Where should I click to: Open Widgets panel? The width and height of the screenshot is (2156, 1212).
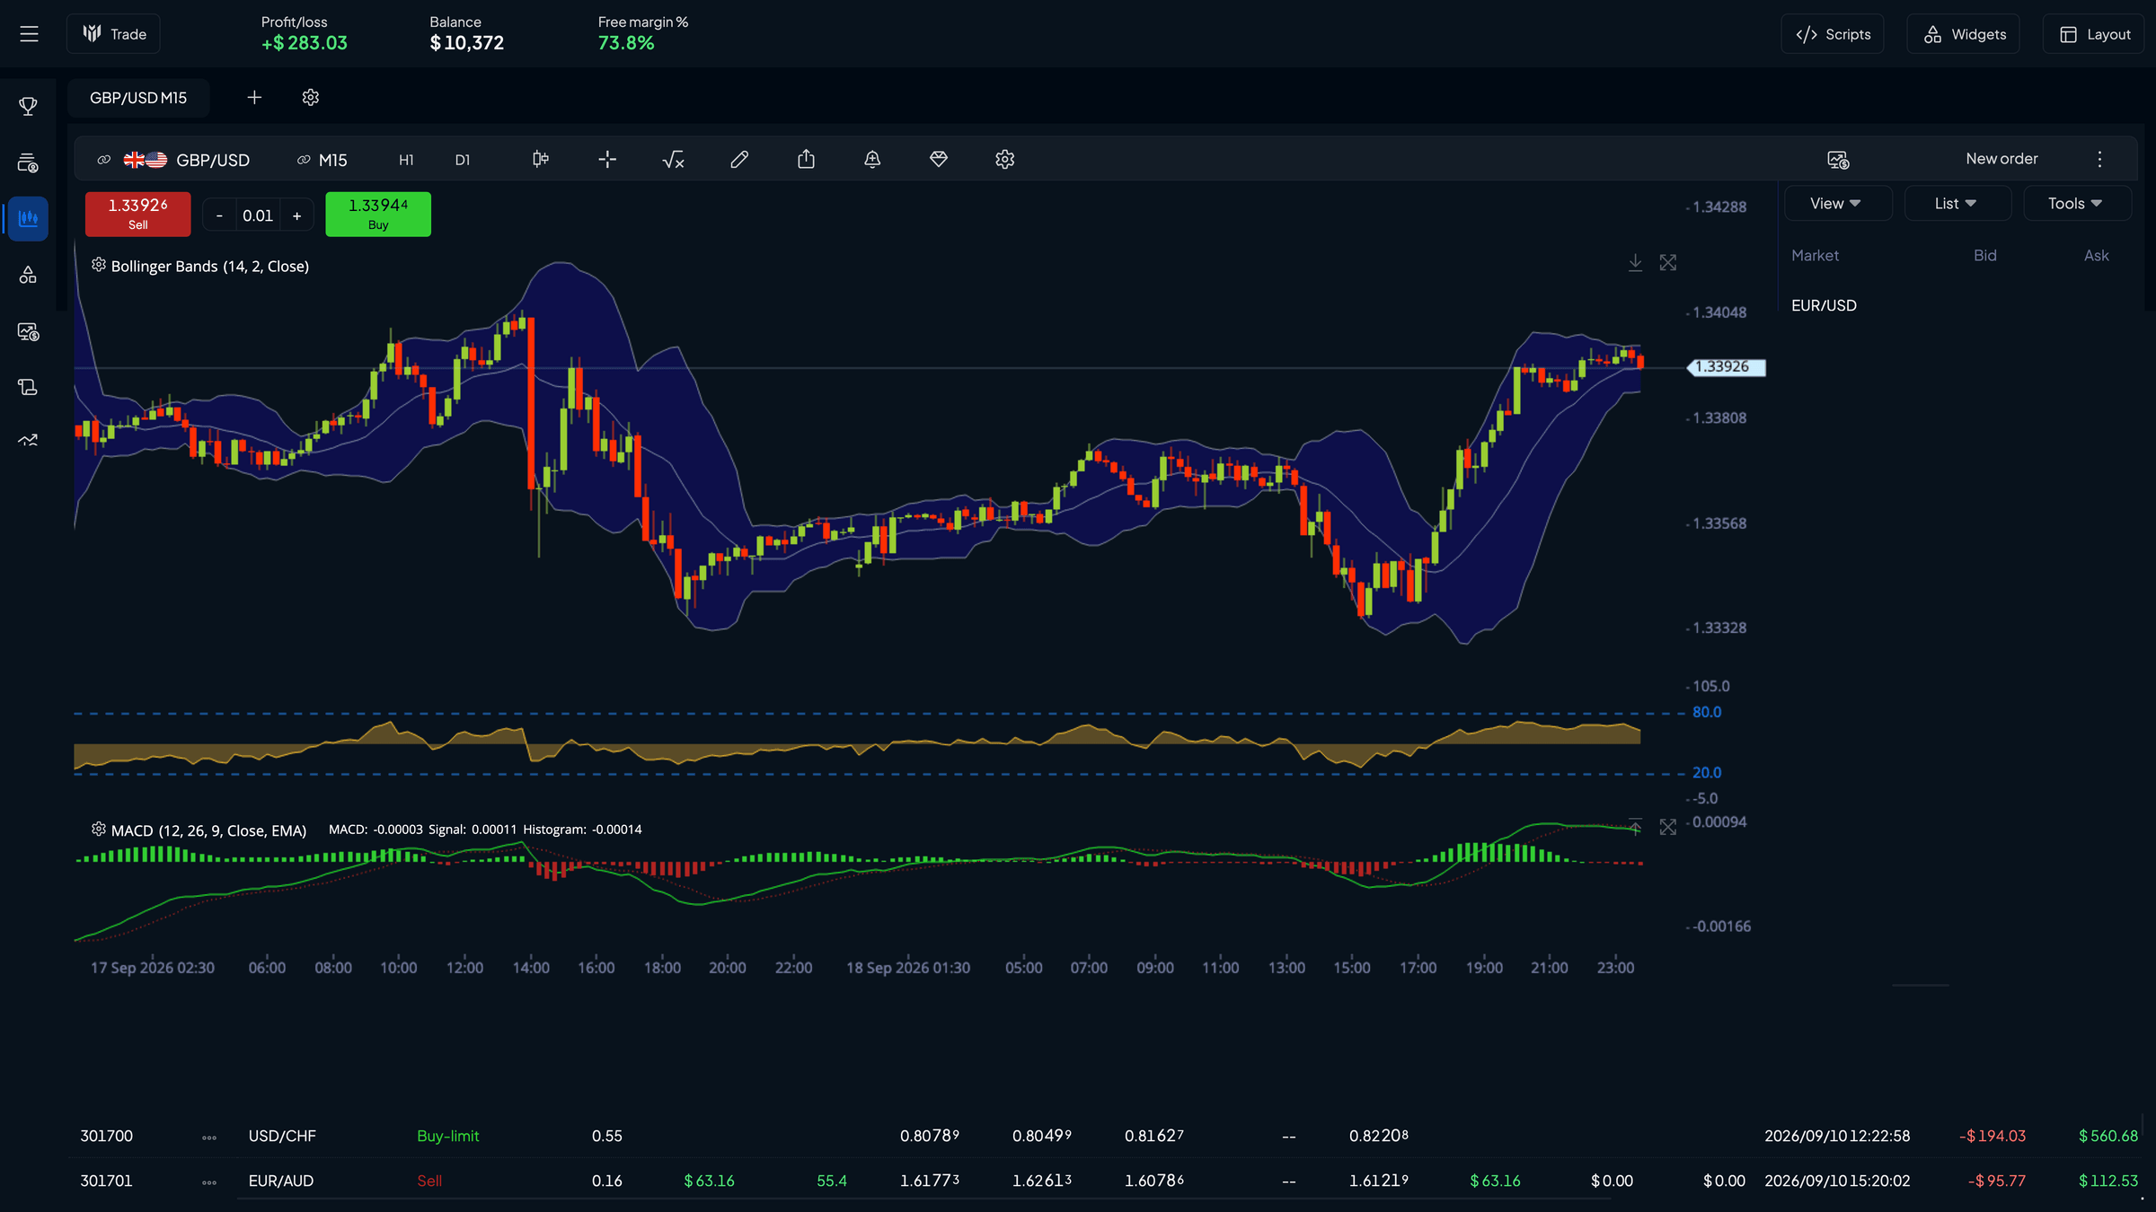click(1964, 34)
